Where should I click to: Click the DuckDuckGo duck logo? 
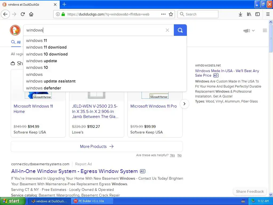pos(15,30)
